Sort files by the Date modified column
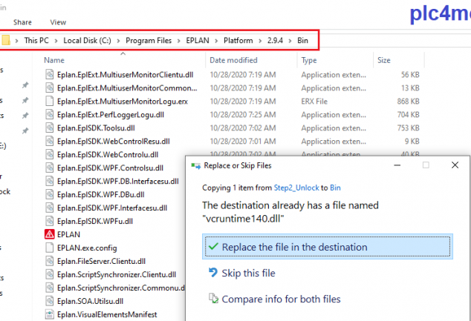 click(233, 60)
